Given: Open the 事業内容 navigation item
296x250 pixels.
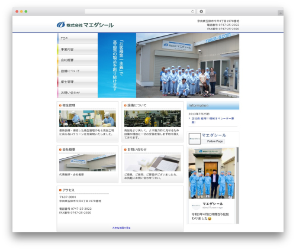Looking at the screenshot, I should click(78, 50).
